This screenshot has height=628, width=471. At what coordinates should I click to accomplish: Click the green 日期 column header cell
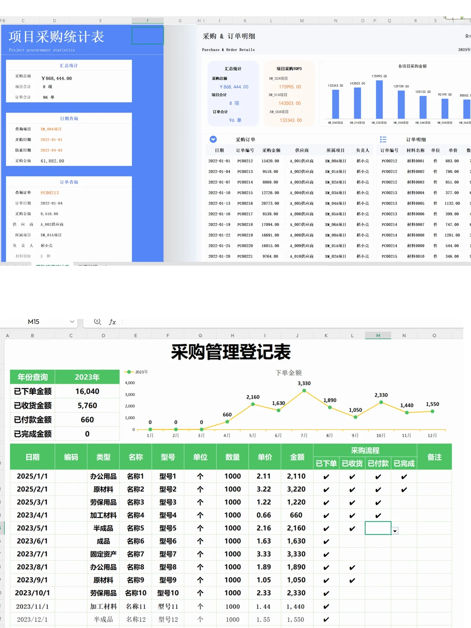coord(32,457)
